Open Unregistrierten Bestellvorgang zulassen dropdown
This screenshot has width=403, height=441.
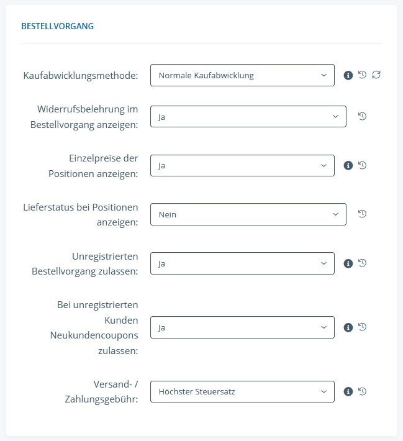pos(242,263)
